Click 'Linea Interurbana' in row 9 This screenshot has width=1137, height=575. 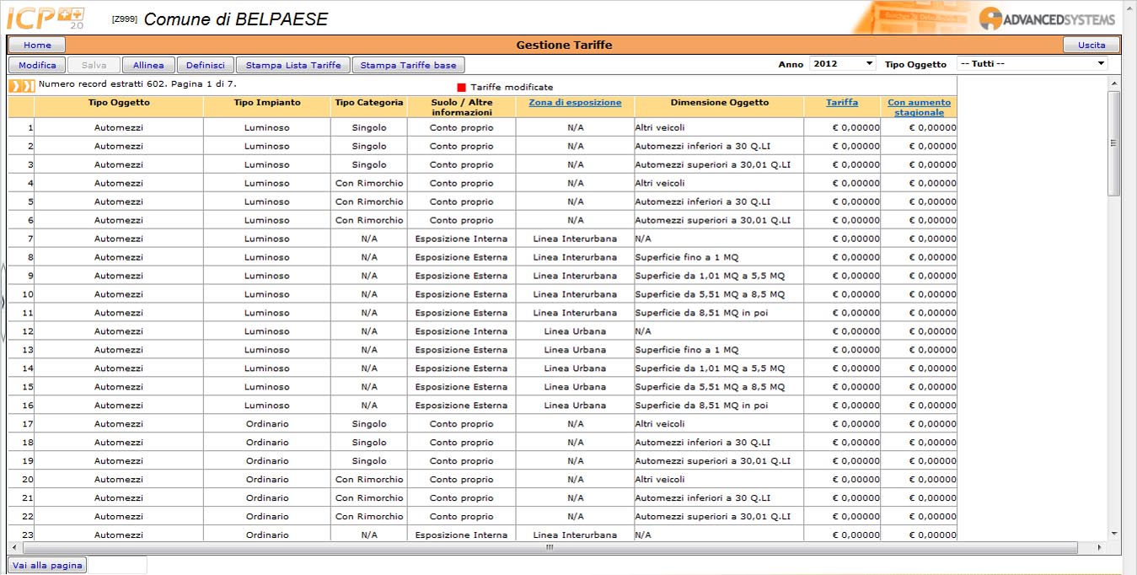pos(575,276)
